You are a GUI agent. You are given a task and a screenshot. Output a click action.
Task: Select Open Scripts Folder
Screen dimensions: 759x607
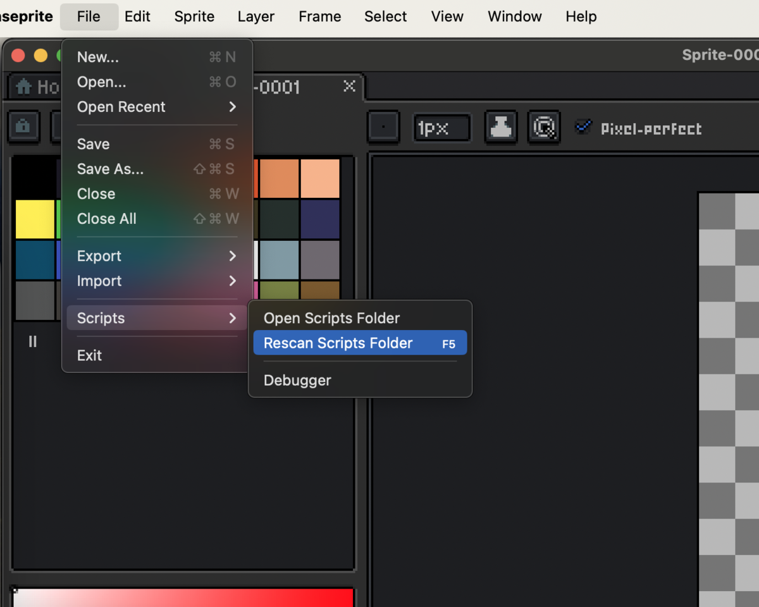[360, 318]
